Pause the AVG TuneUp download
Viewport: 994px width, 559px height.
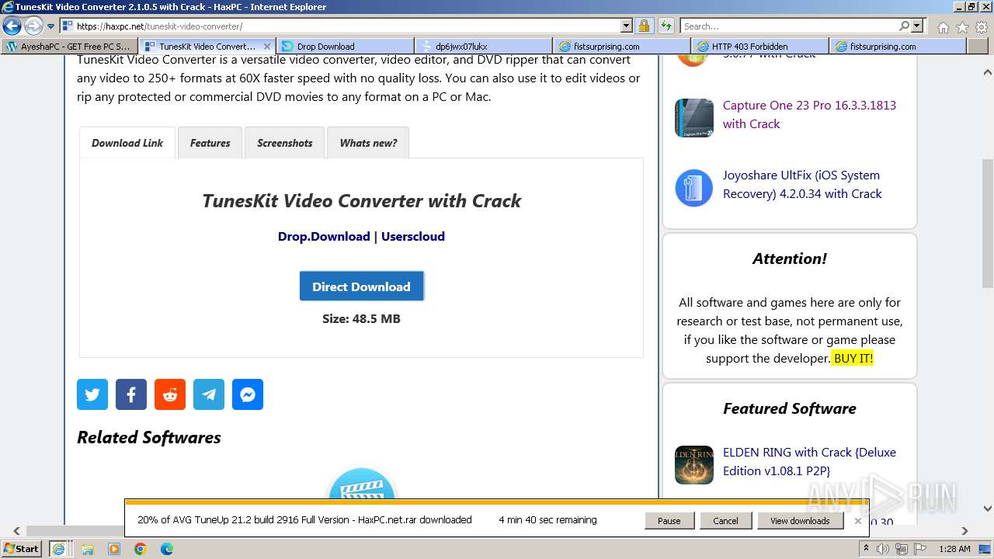click(669, 520)
